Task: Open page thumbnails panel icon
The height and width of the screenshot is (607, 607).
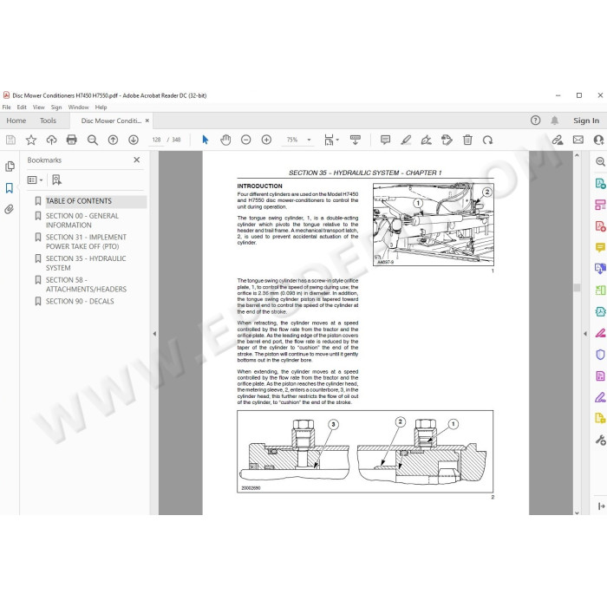Action: click(10, 166)
